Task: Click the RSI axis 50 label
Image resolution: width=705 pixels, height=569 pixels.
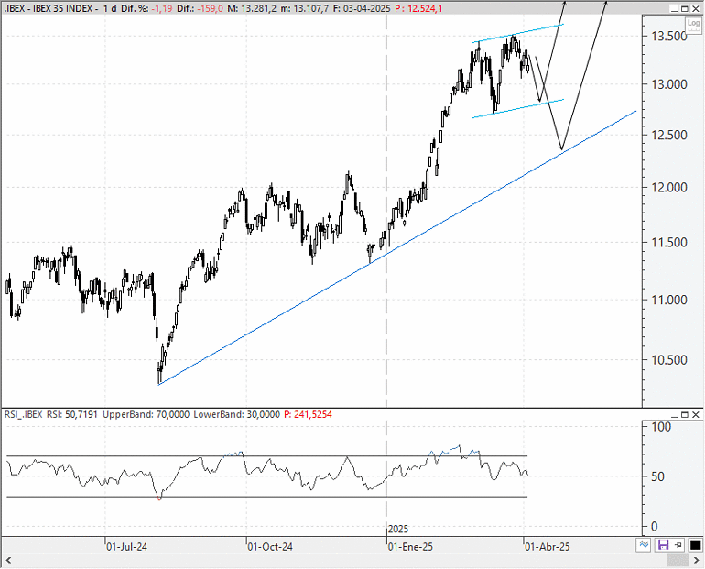Action: click(657, 476)
